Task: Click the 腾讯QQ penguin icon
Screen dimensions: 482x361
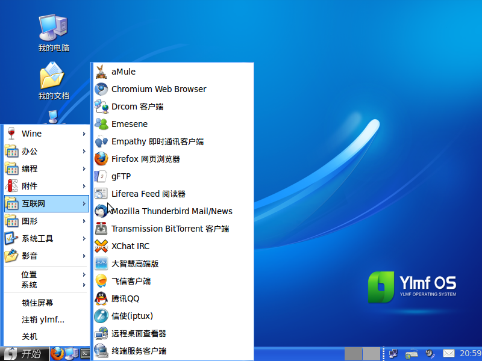Action: (x=101, y=298)
